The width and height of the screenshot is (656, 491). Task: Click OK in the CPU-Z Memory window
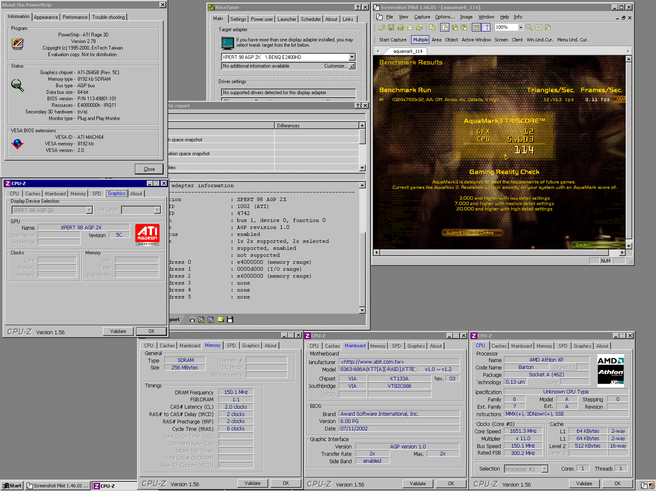286,483
